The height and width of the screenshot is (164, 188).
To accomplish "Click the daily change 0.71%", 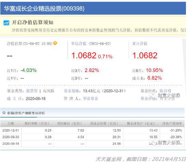I will coord(105,56).
